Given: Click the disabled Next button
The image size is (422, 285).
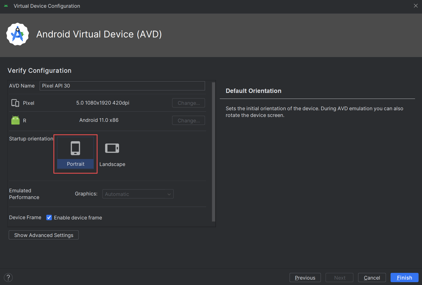Looking at the screenshot, I should [x=340, y=278].
